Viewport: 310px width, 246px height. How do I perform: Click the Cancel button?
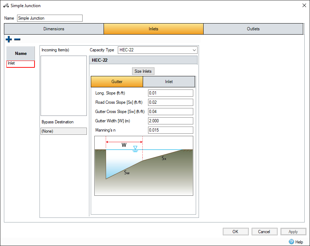(x=264, y=231)
